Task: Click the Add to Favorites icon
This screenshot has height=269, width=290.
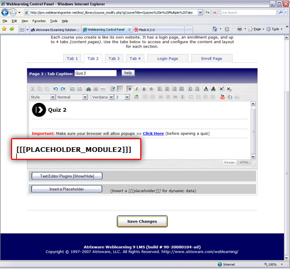Action: coord(12,29)
